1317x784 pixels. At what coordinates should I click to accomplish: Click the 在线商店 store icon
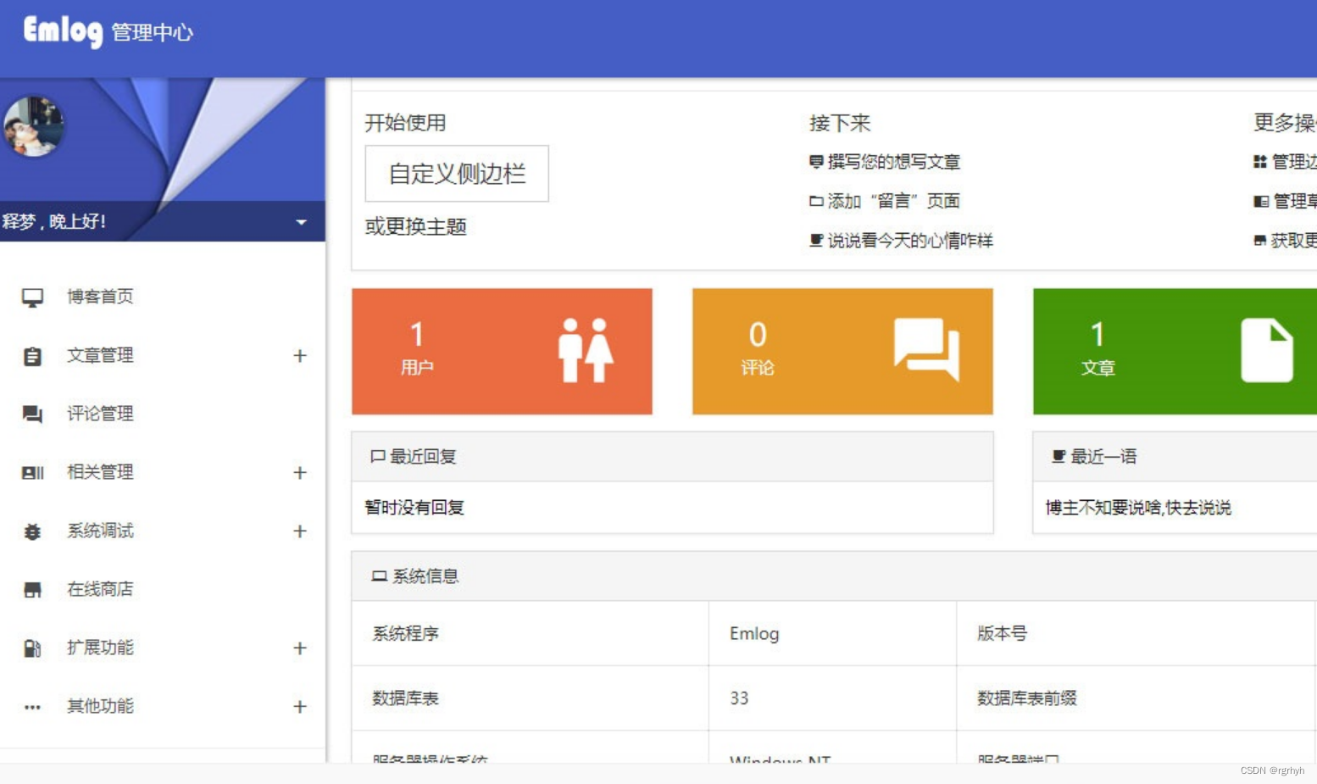tap(32, 588)
